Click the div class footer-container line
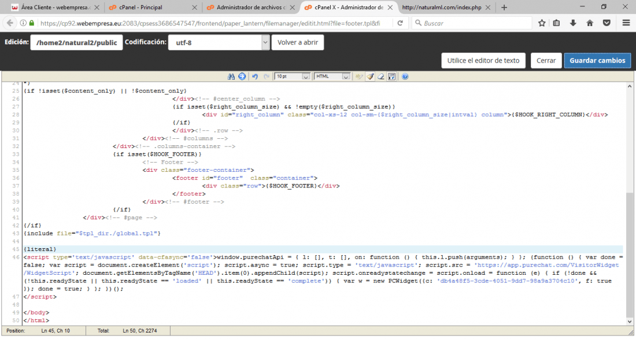The width and height of the screenshot is (636, 339). pyautogui.click(x=198, y=170)
